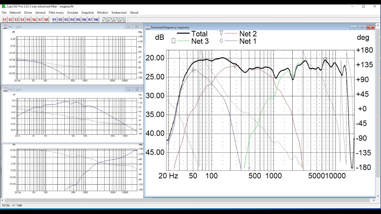Recall snapshot R1 from the toolbar
This screenshot has height=214, width=381.
click(54, 20)
